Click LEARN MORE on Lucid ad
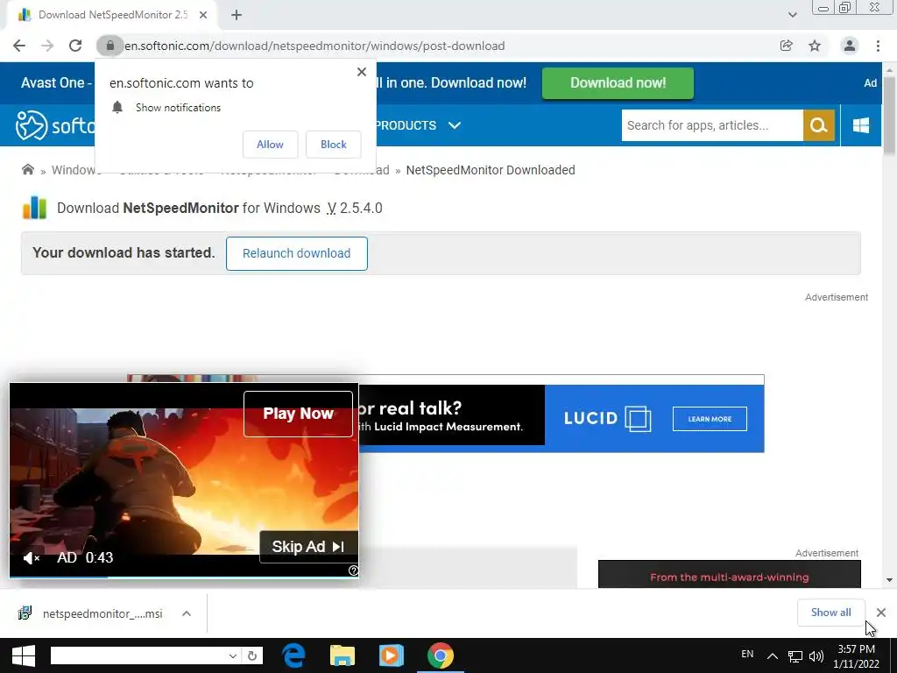The width and height of the screenshot is (897, 673). [710, 419]
